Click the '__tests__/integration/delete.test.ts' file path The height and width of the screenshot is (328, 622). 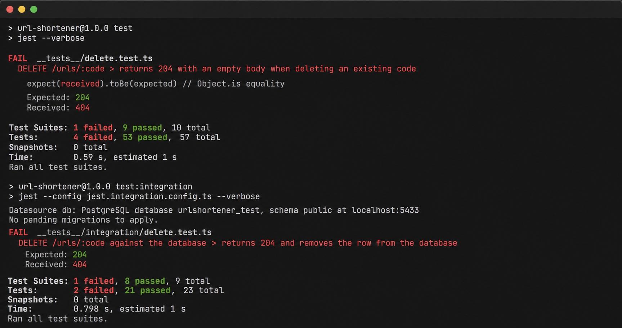tap(125, 232)
